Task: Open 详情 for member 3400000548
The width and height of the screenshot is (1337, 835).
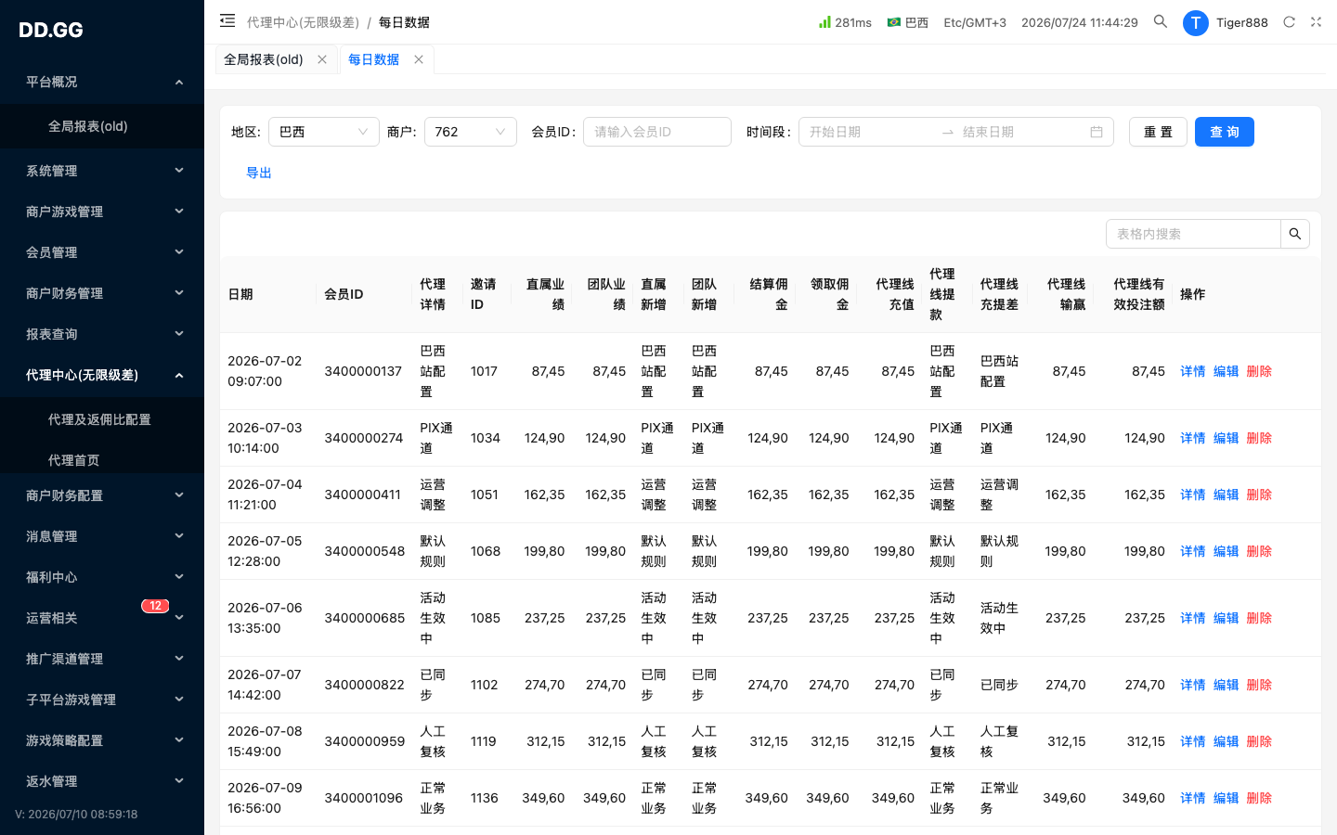Action: (x=1193, y=551)
